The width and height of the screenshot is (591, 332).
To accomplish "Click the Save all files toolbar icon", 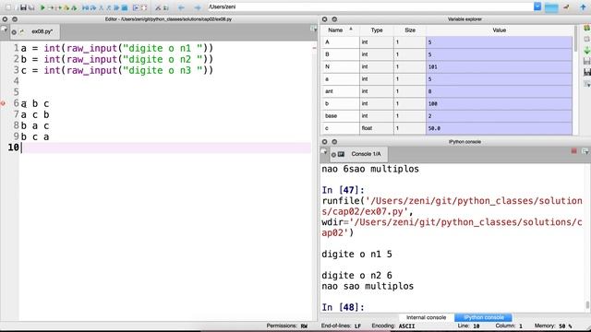I will [x=31, y=7].
